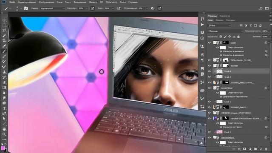Hide the x1200 layer

pos(210,42)
